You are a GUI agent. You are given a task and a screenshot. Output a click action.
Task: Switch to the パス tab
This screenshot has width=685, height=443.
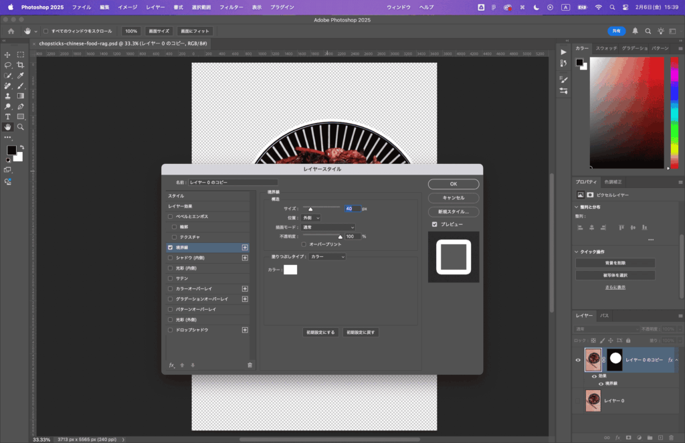click(x=604, y=315)
